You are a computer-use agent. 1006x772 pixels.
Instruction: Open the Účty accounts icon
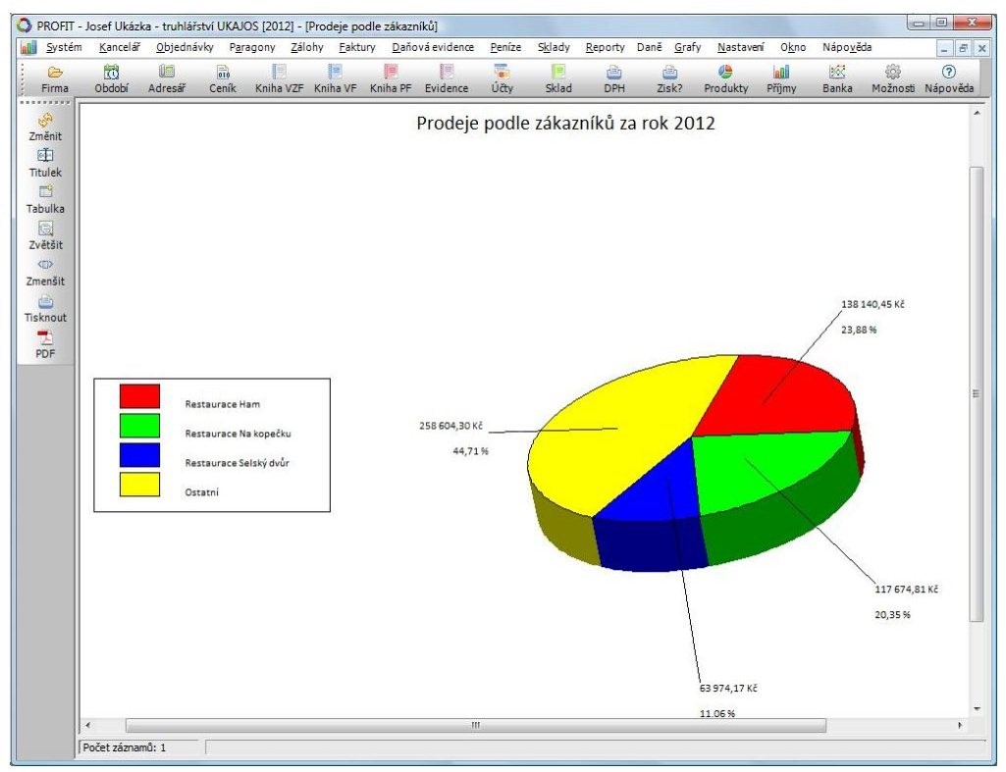pos(503,78)
